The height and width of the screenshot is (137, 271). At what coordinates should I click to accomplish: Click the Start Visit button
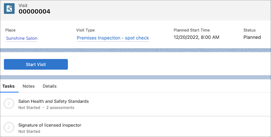[x=36, y=64]
